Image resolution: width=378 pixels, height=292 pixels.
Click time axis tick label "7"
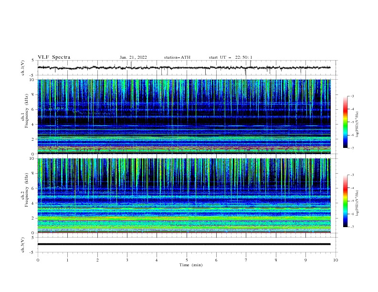[x=246, y=260]
